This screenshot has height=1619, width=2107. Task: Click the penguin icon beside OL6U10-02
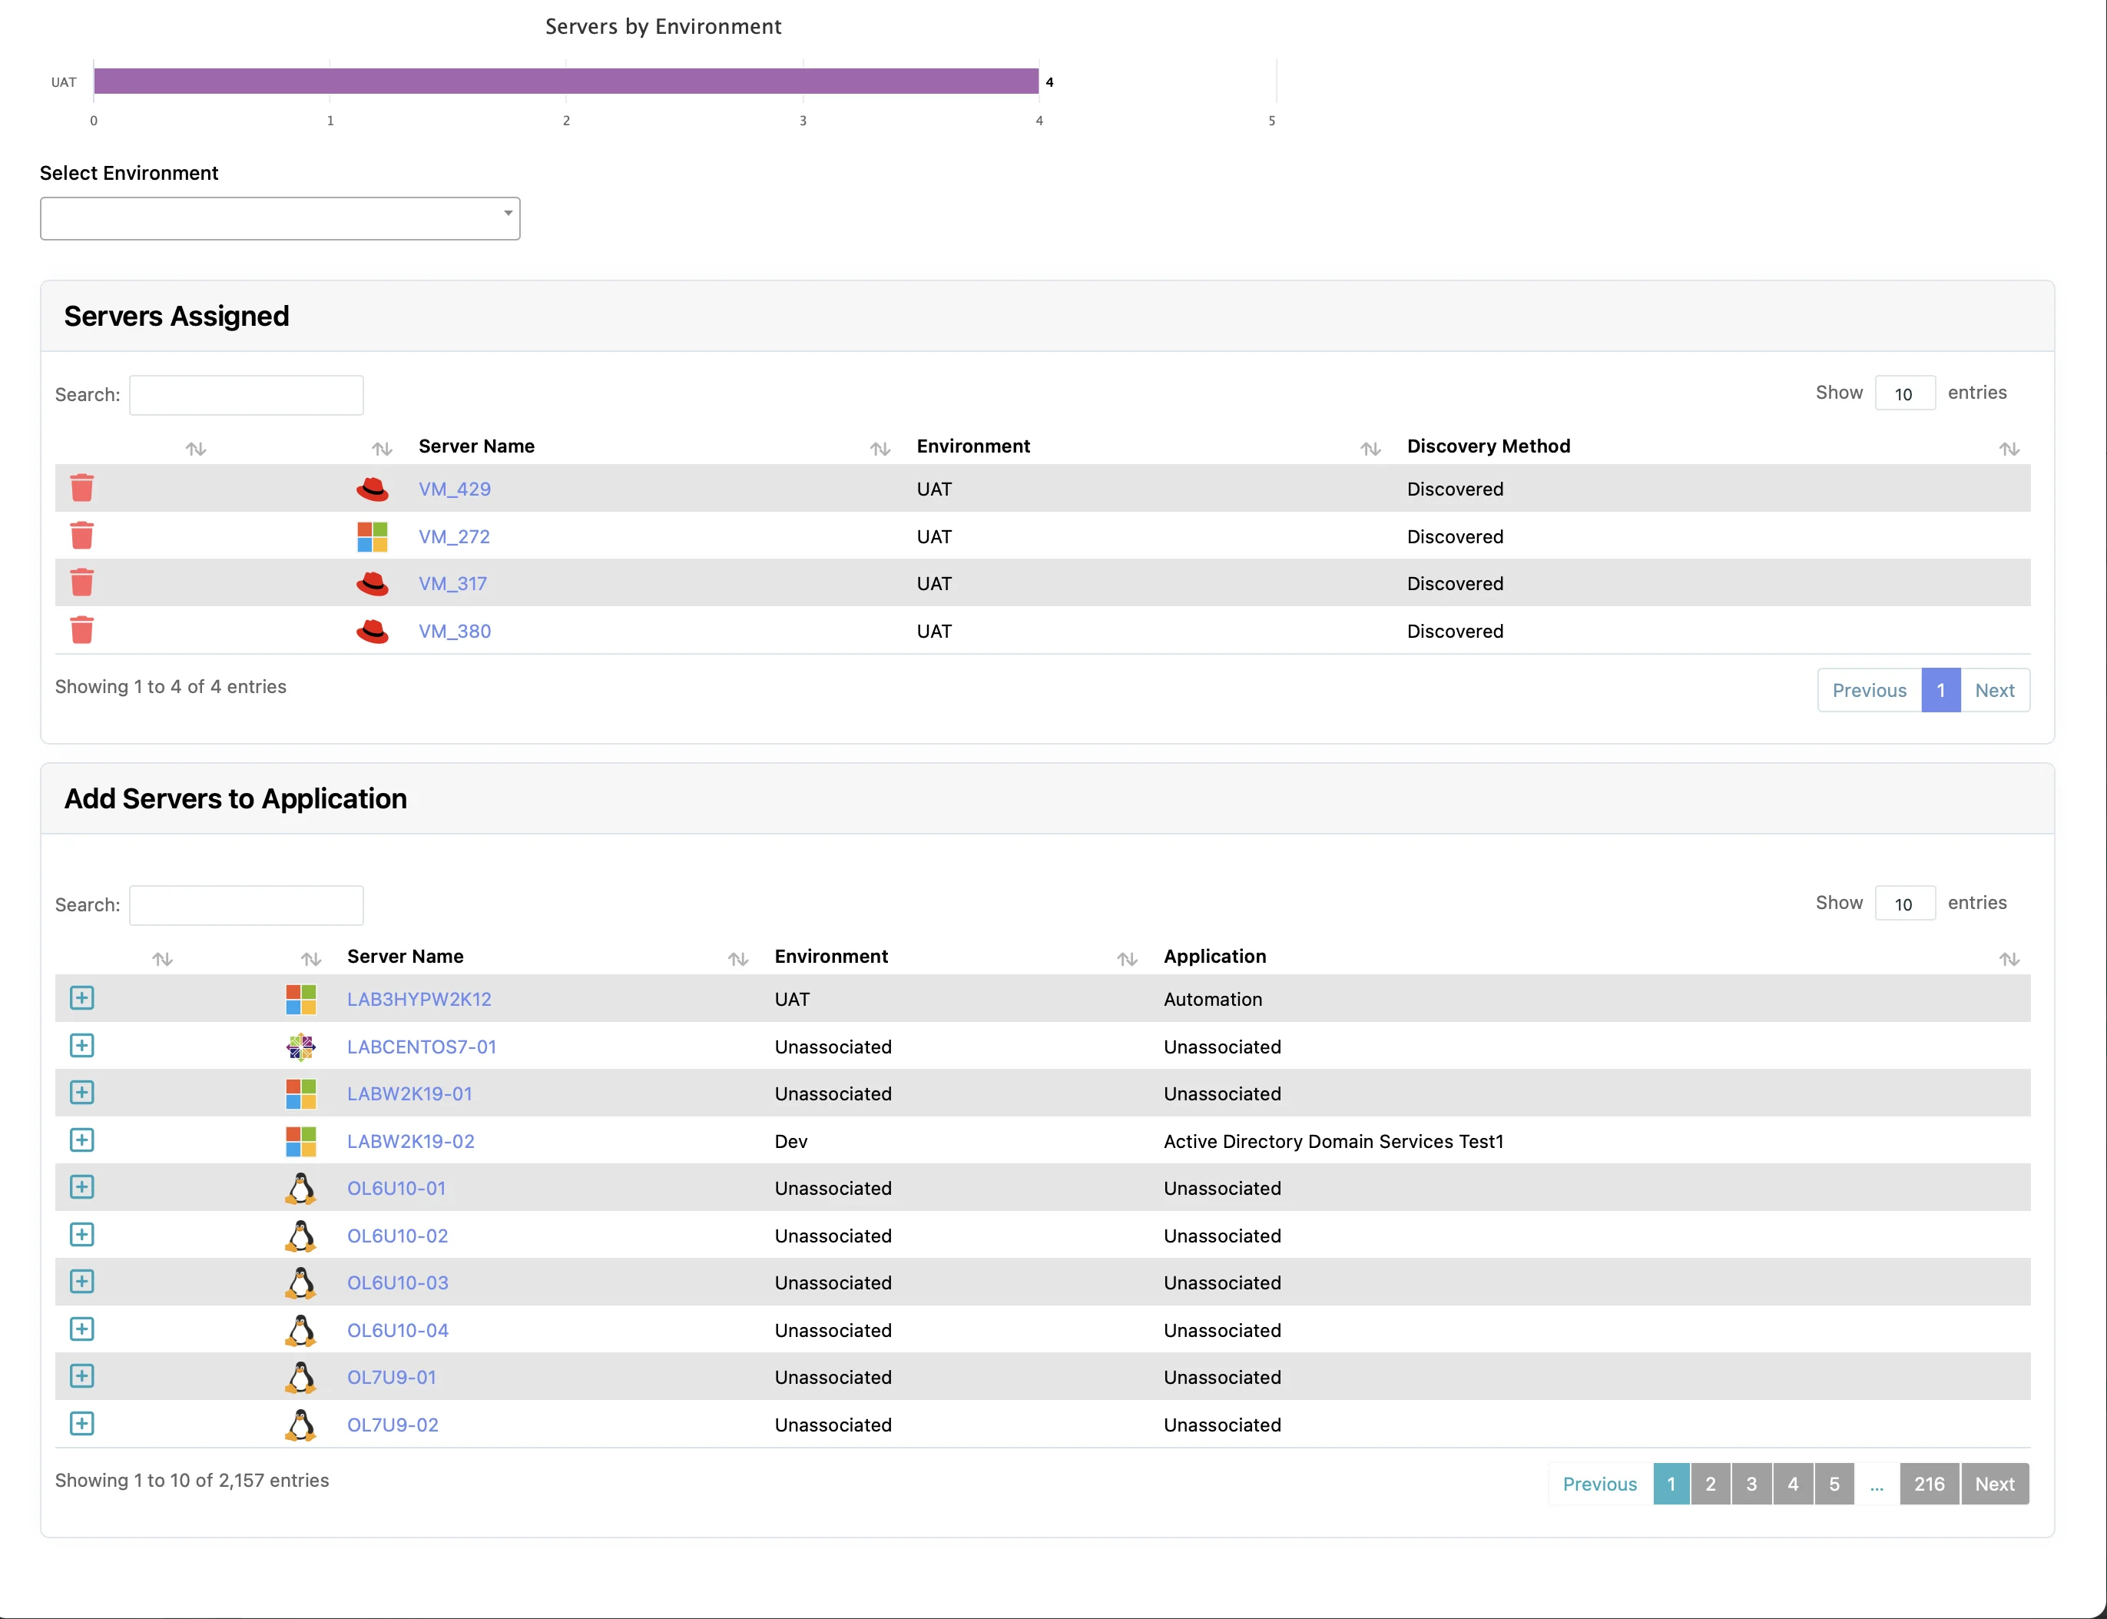pos(300,1236)
